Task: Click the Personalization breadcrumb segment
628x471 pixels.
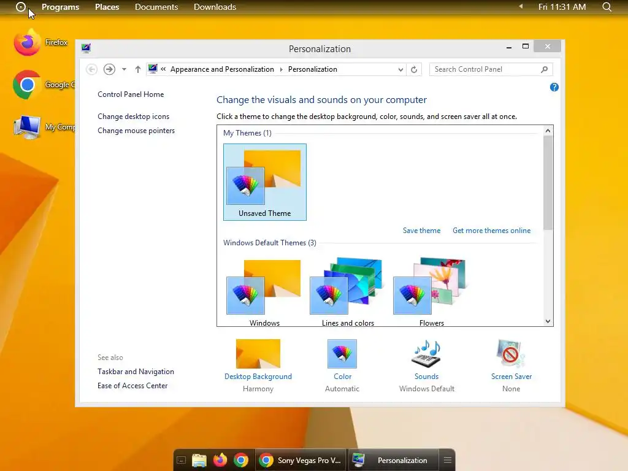Action: tap(312, 69)
